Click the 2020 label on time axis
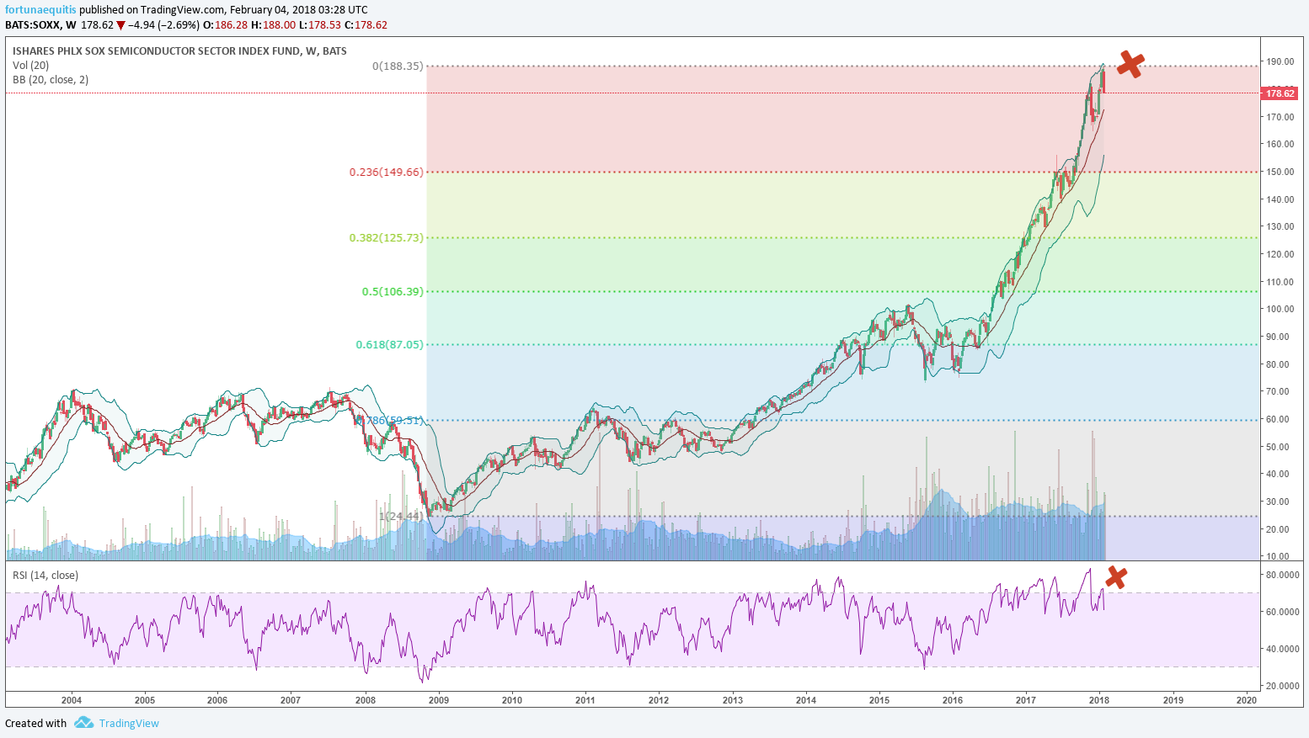 click(x=1247, y=699)
